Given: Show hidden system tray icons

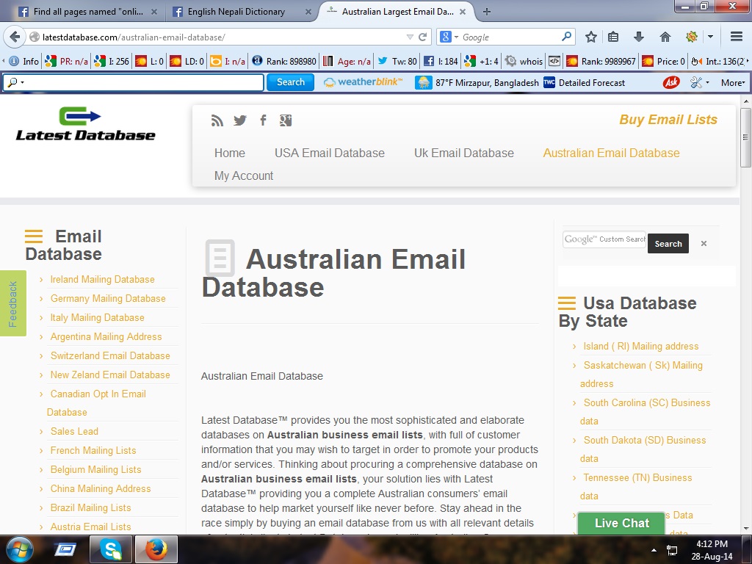Looking at the screenshot, I should point(654,550).
